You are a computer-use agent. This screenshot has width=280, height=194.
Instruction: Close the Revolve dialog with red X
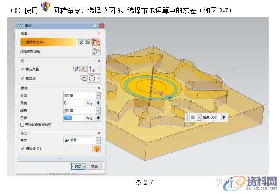click(102, 26)
